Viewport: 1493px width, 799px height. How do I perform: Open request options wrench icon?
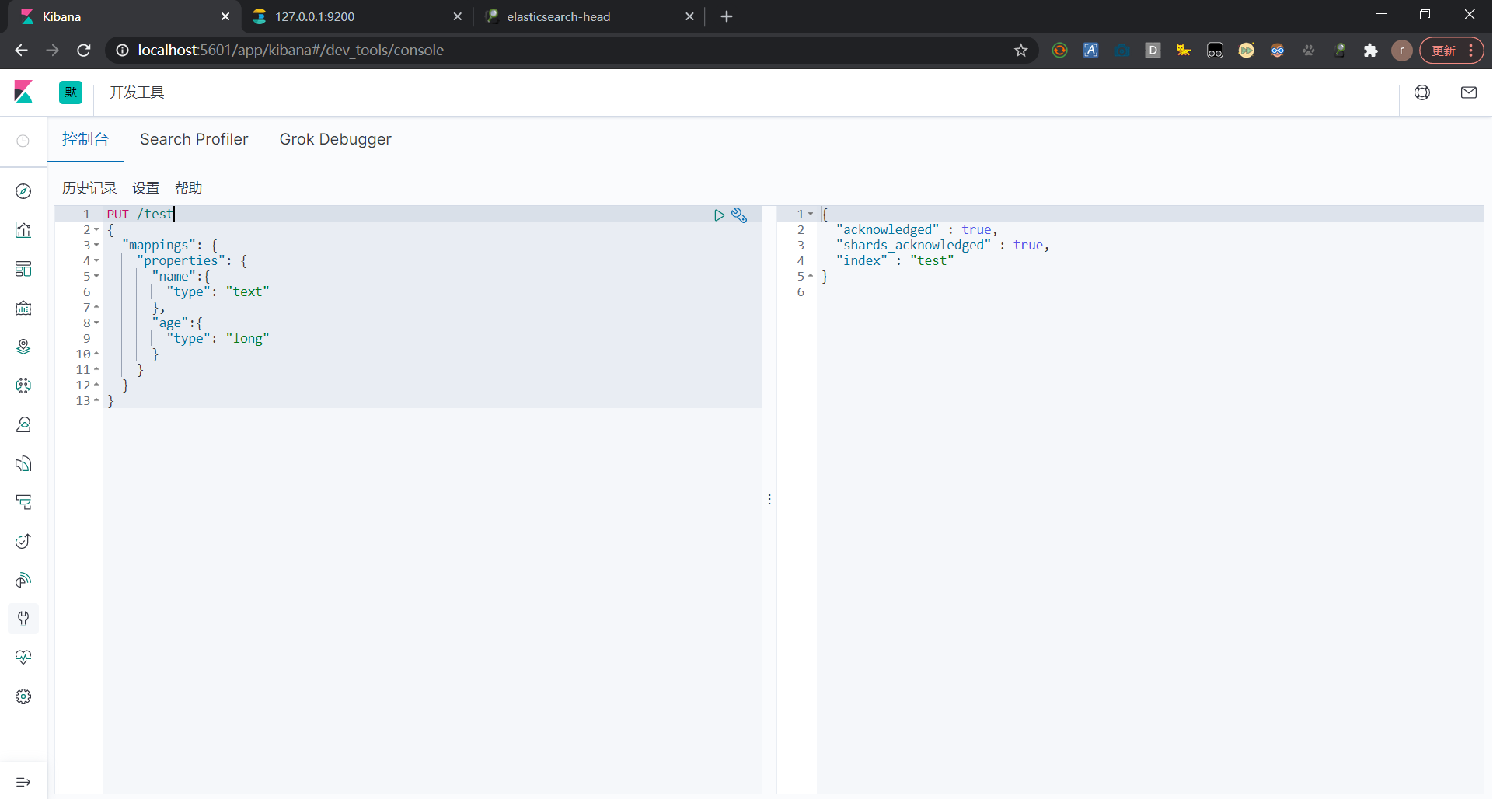tap(739, 215)
